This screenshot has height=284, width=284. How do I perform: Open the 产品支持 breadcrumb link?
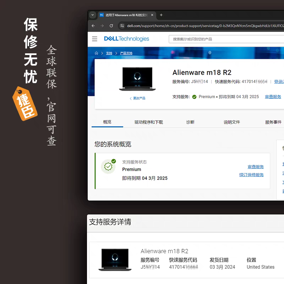126,53
